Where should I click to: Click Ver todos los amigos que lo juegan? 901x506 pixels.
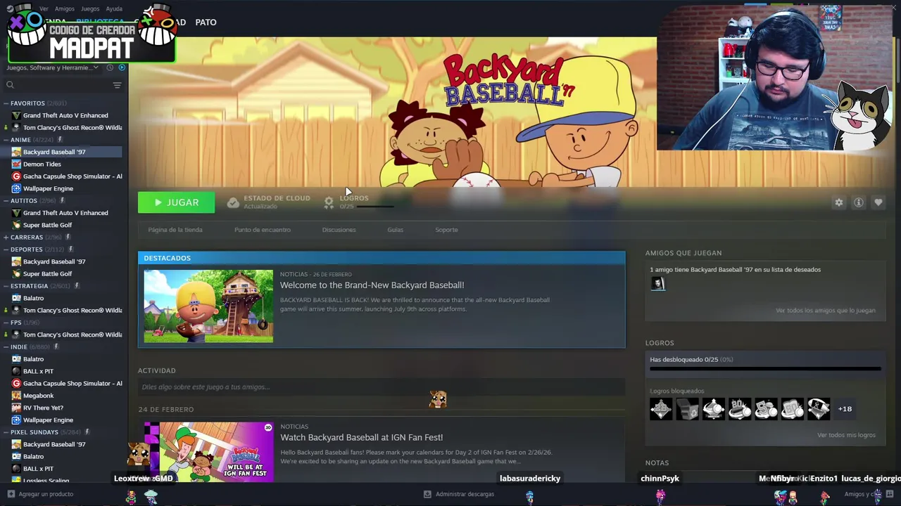pyautogui.click(x=826, y=311)
